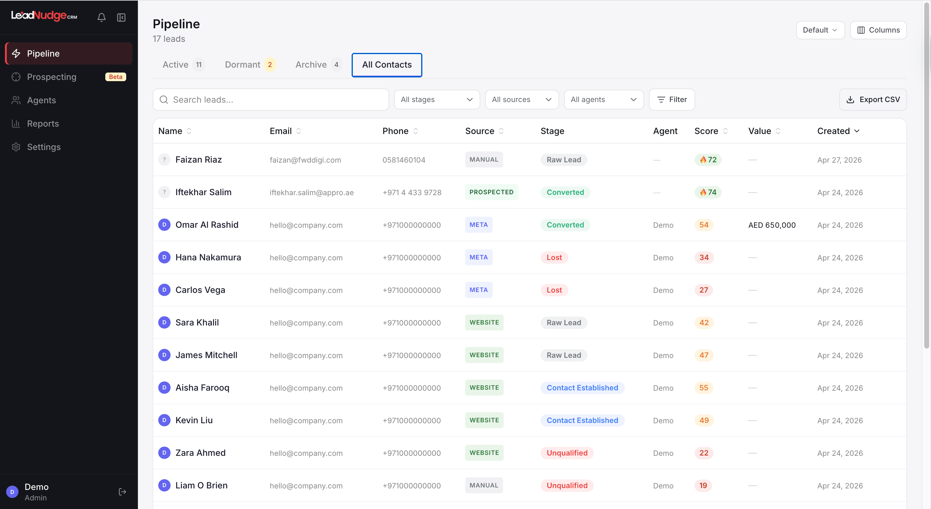Sort by Source column arrows
Image resolution: width=931 pixels, height=509 pixels.
(x=501, y=131)
